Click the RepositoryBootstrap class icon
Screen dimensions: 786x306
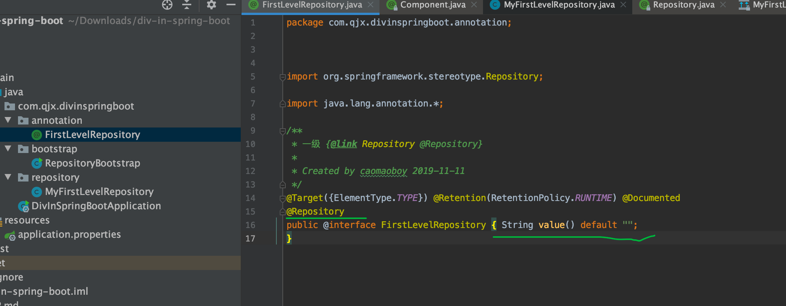tap(37, 163)
